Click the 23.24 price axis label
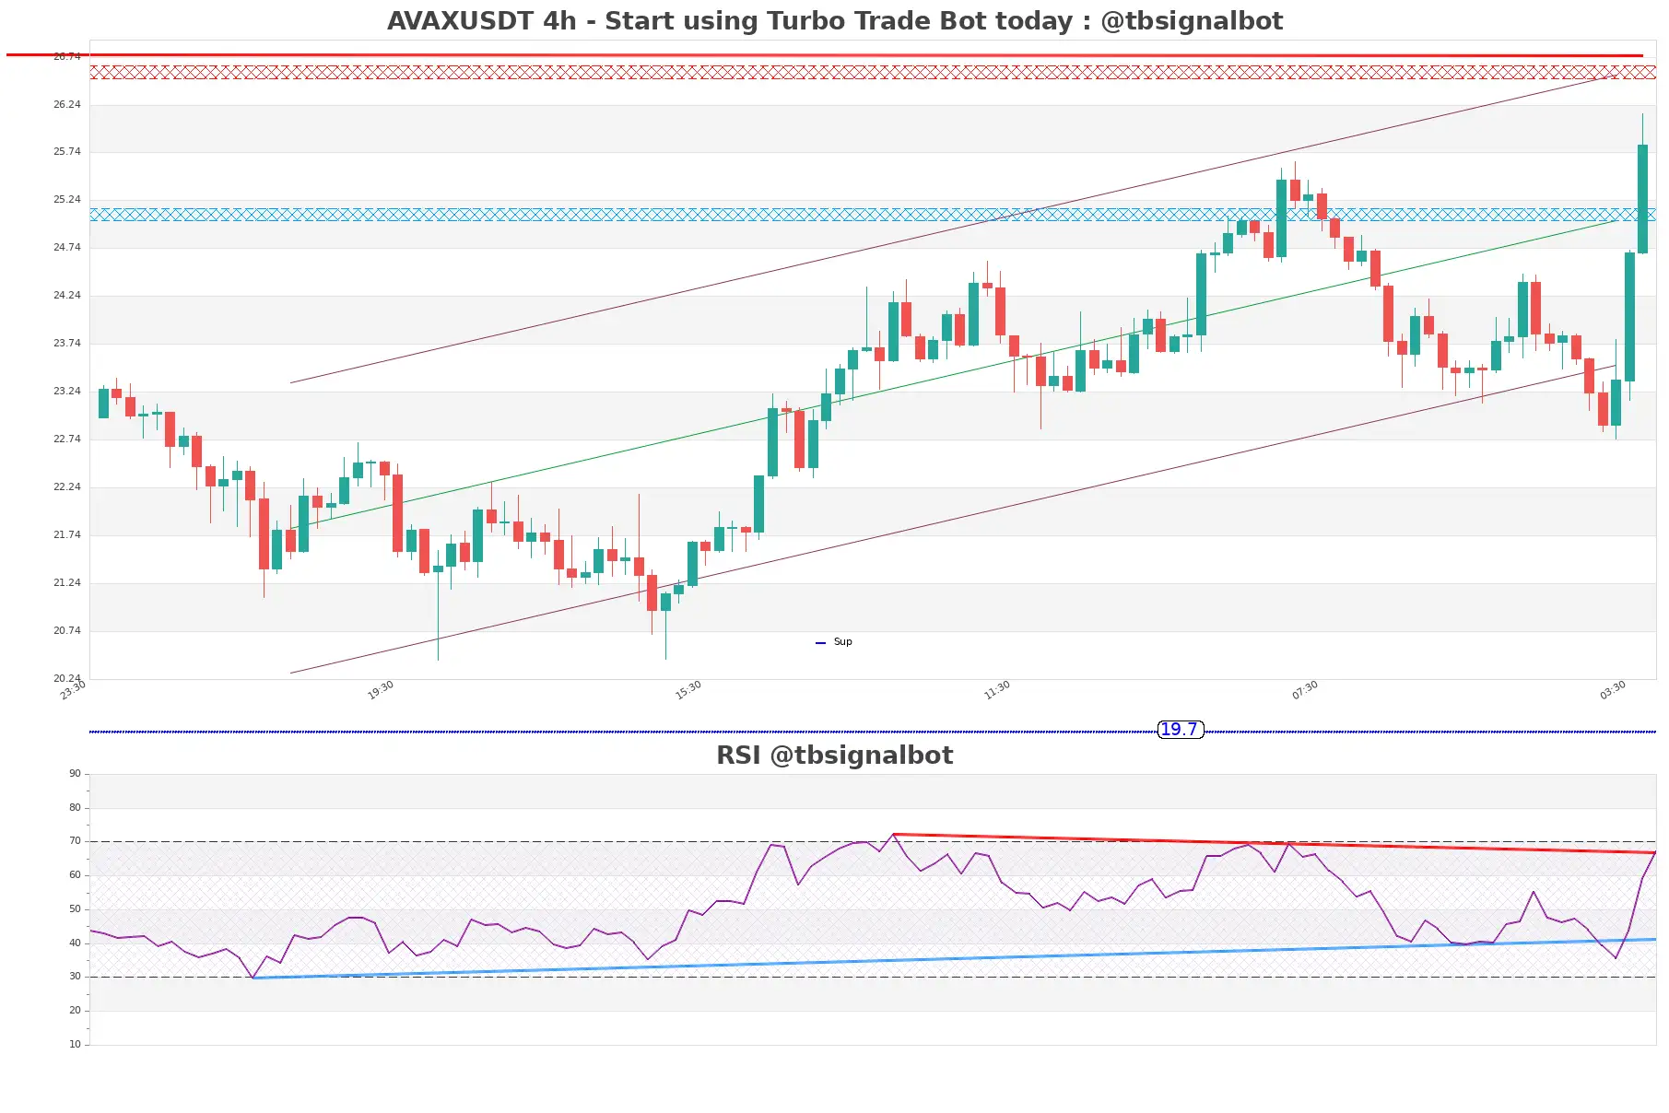 pyautogui.click(x=66, y=392)
